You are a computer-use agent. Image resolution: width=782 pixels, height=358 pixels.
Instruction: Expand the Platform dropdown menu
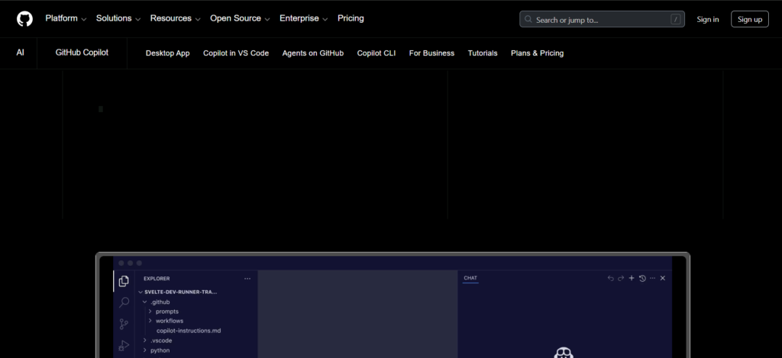tap(66, 18)
